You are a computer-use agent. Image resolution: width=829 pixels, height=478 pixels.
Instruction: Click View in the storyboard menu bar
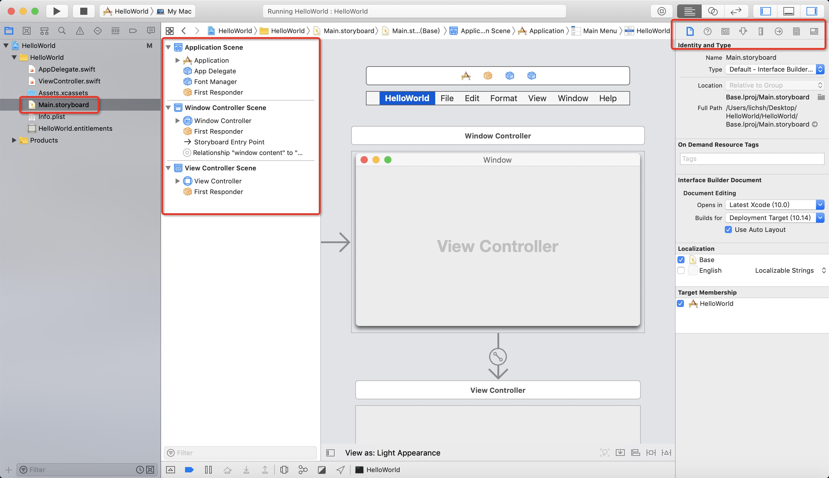point(537,98)
